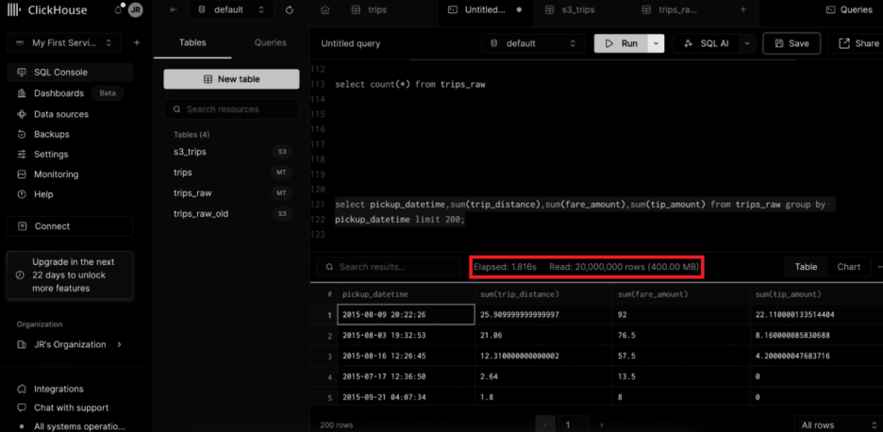883x432 pixels.
Task: Run the query
Action: point(621,43)
